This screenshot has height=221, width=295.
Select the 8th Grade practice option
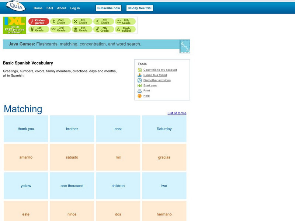pyautogui.click(x=124, y=21)
